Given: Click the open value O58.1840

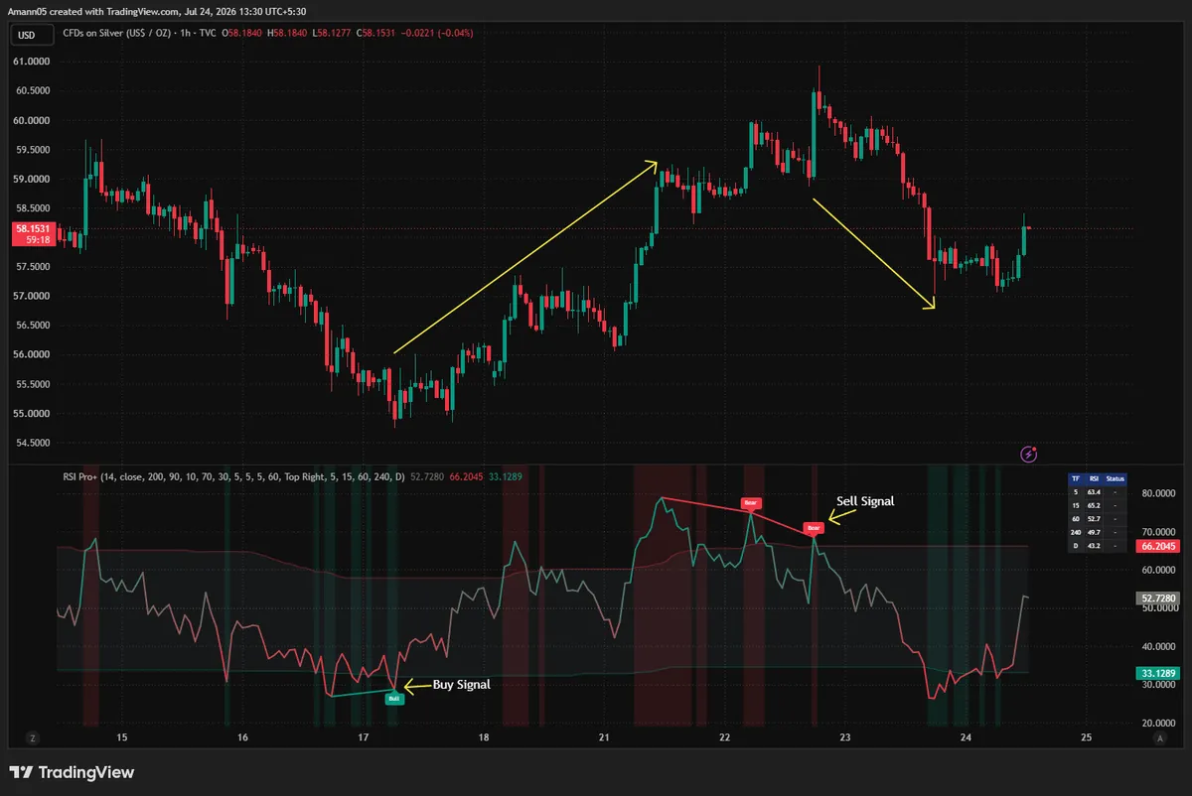Looking at the screenshot, I should [x=241, y=33].
